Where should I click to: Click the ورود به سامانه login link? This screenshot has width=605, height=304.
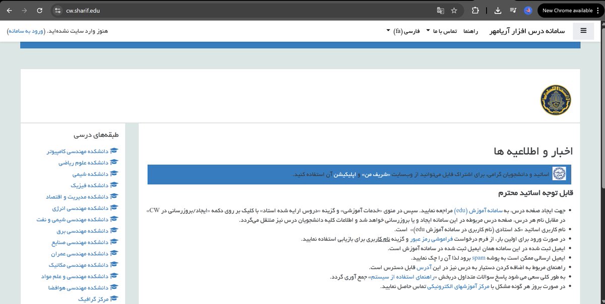click(26, 31)
